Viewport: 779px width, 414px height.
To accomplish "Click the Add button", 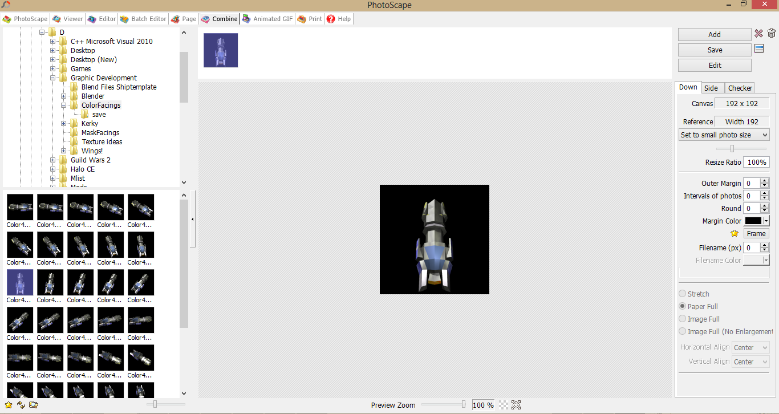I will pyautogui.click(x=715, y=34).
